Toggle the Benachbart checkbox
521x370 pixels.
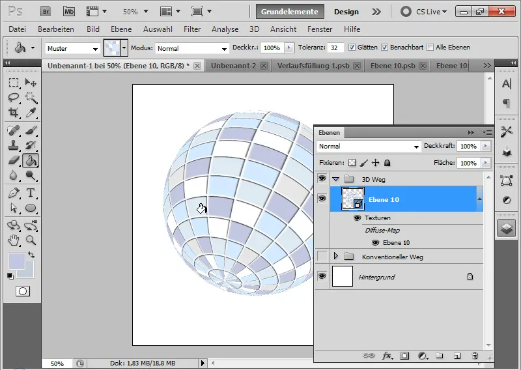coord(384,48)
